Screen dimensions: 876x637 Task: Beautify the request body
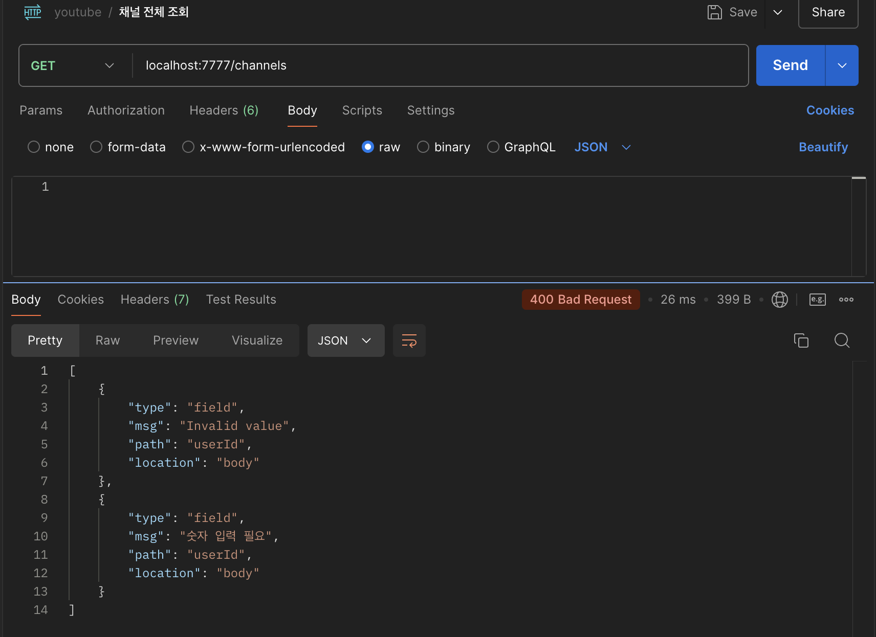pyautogui.click(x=823, y=147)
